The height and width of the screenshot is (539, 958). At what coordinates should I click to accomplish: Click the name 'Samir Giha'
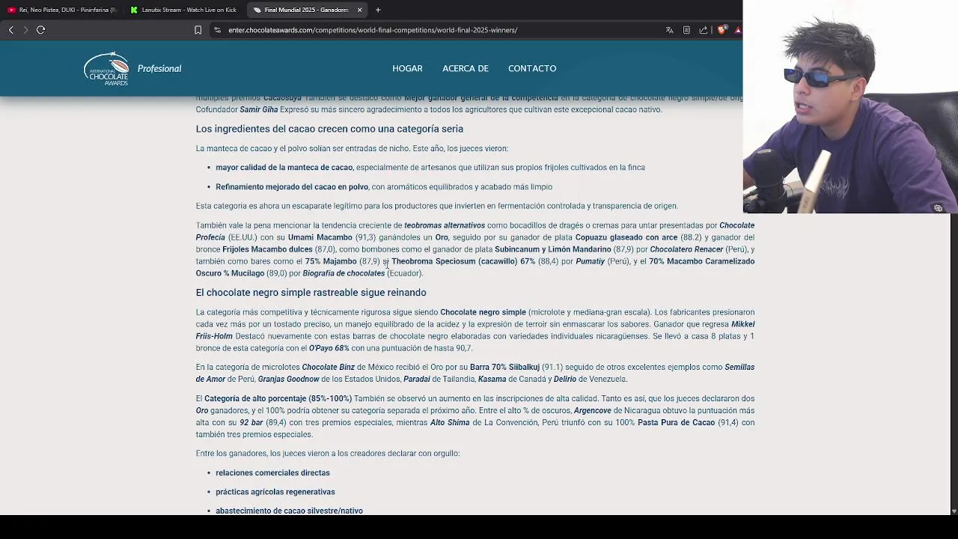pos(258,109)
